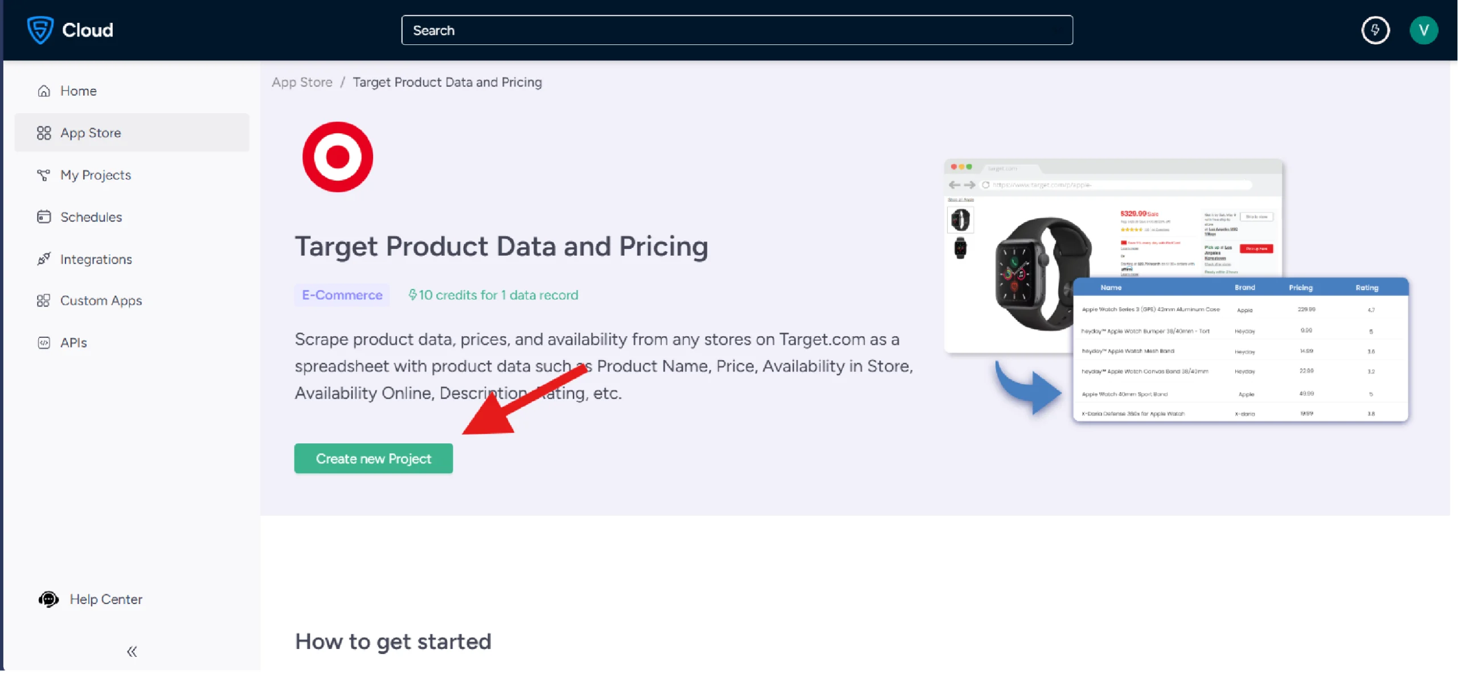Focus the Search input field

[x=737, y=30]
